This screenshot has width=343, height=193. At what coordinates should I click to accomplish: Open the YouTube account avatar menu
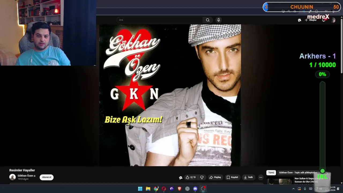333,20
